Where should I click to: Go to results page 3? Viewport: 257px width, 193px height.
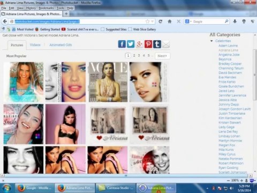(139, 56)
